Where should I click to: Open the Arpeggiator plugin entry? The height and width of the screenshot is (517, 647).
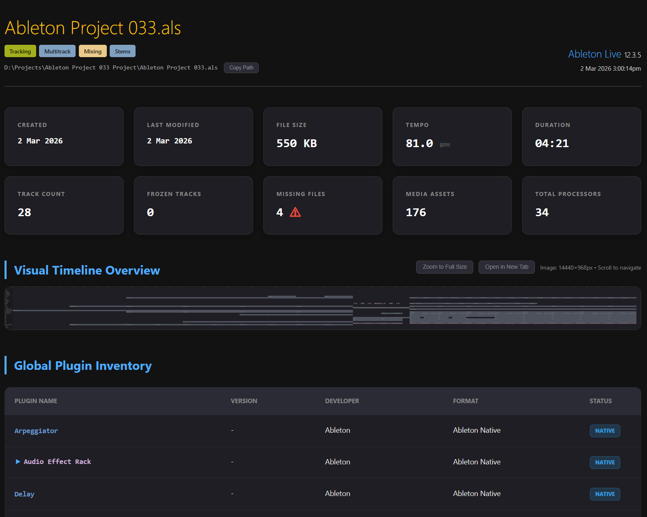(36, 431)
